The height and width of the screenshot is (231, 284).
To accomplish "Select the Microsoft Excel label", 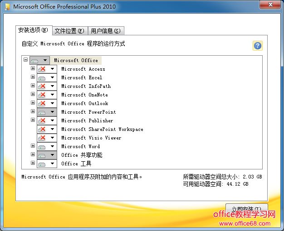I will tap(82, 77).
